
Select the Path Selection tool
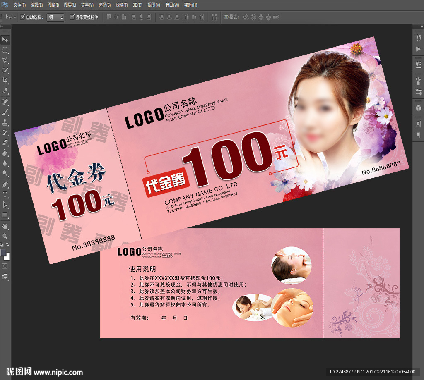(5, 205)
